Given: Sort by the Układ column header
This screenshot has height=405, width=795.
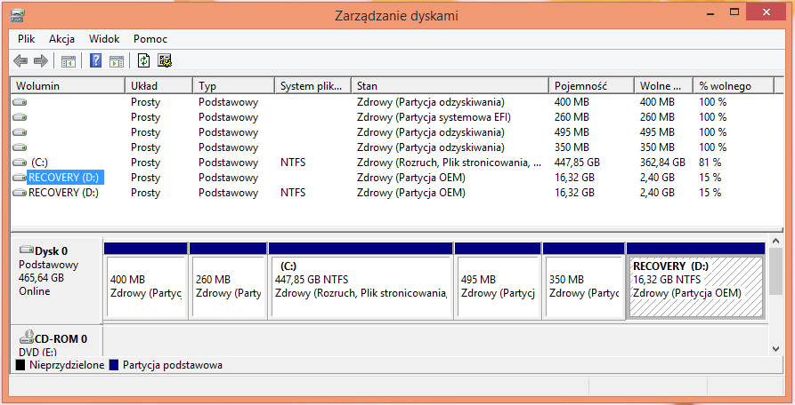Looking at the screenshot, I should tap(158, 86).
